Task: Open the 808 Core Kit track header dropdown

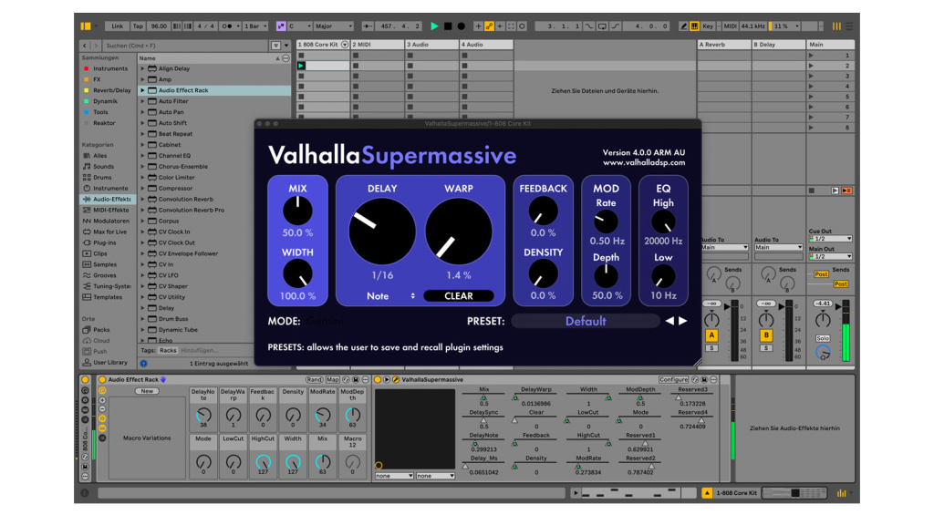Action: point(344,45)
